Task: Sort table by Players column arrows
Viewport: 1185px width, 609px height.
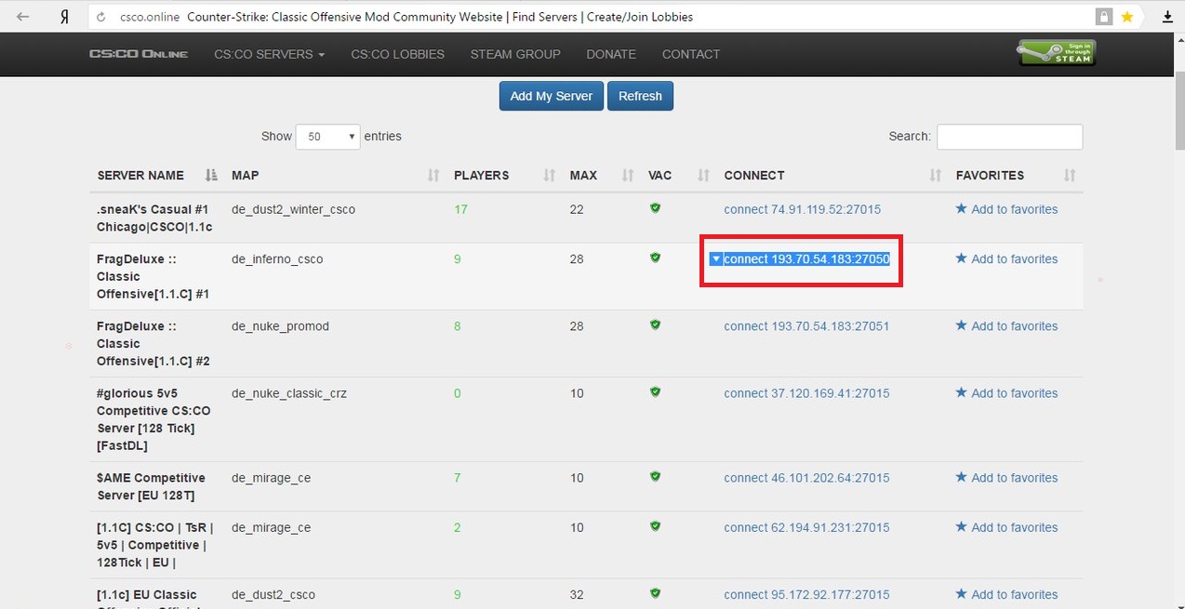Action: (549, 175)
